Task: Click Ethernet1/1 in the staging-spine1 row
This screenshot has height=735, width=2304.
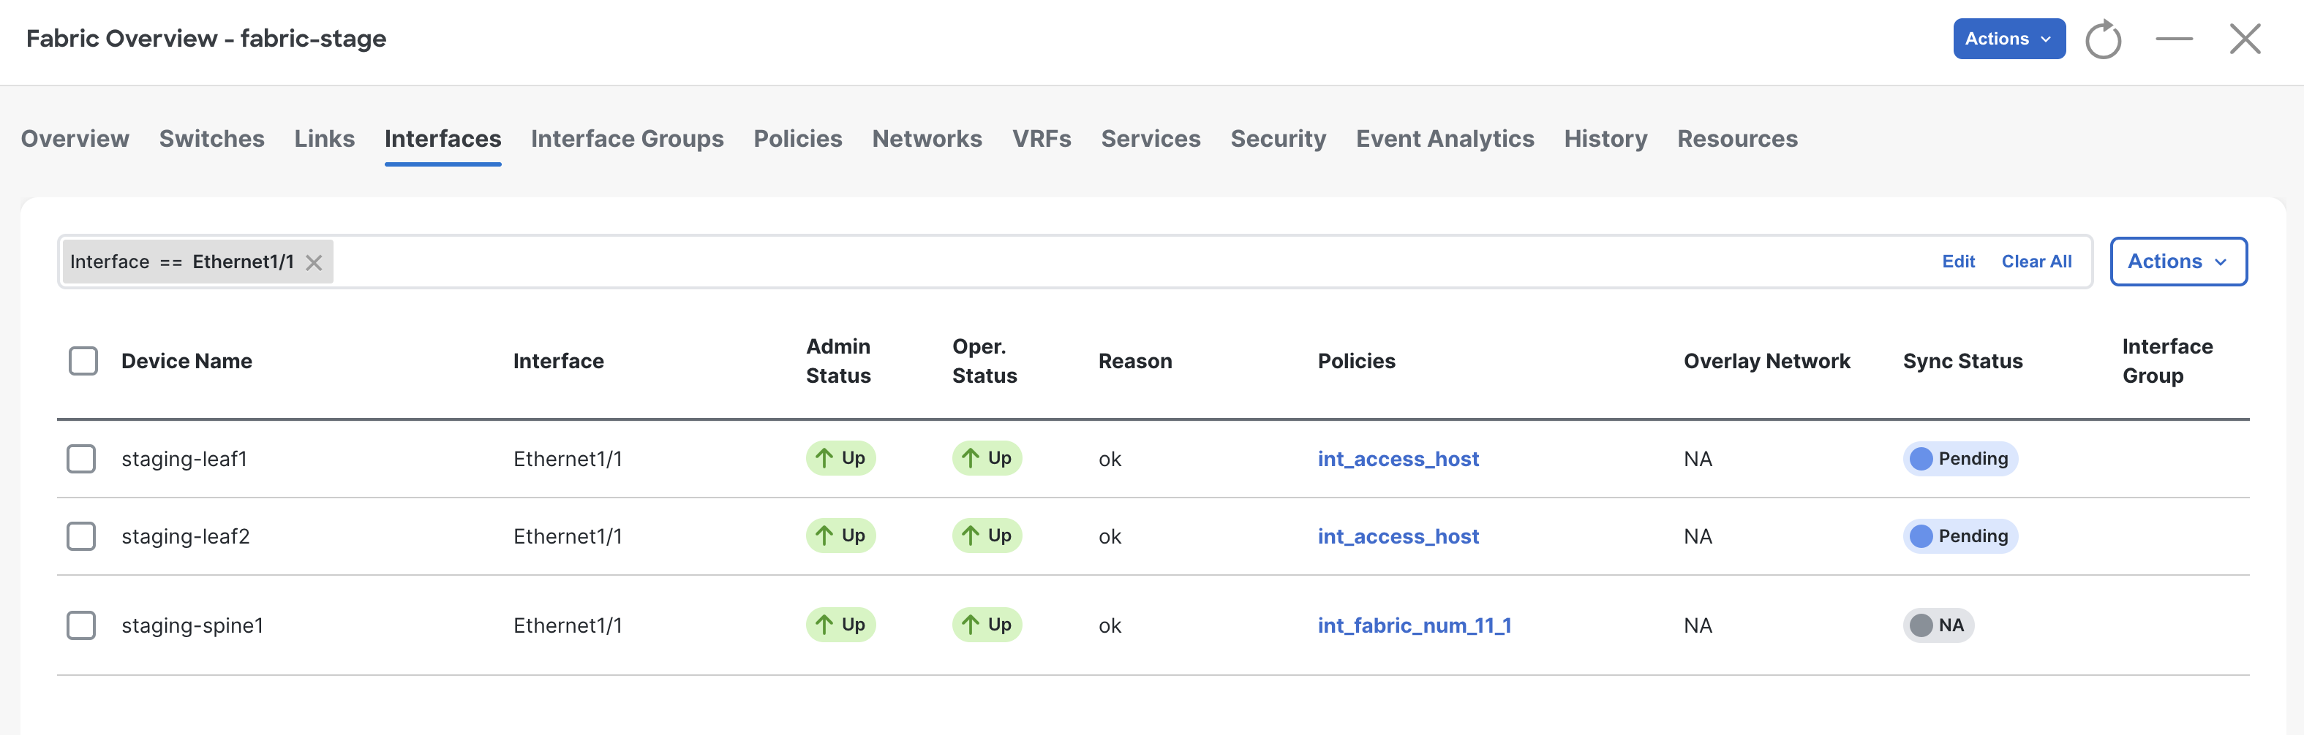Action: (567, 625)
